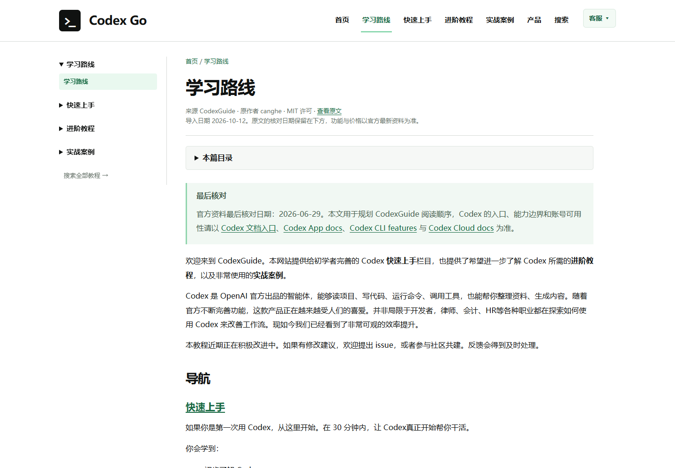This screenshot has height=468, width=675.
Task: Click 学习路线 in the breadcrumb
Action: pyautogui.click(x=216, y=61)
